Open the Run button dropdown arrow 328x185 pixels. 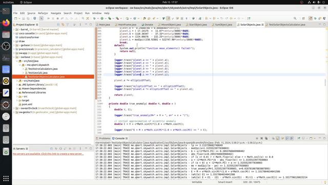tap(105, 18)
